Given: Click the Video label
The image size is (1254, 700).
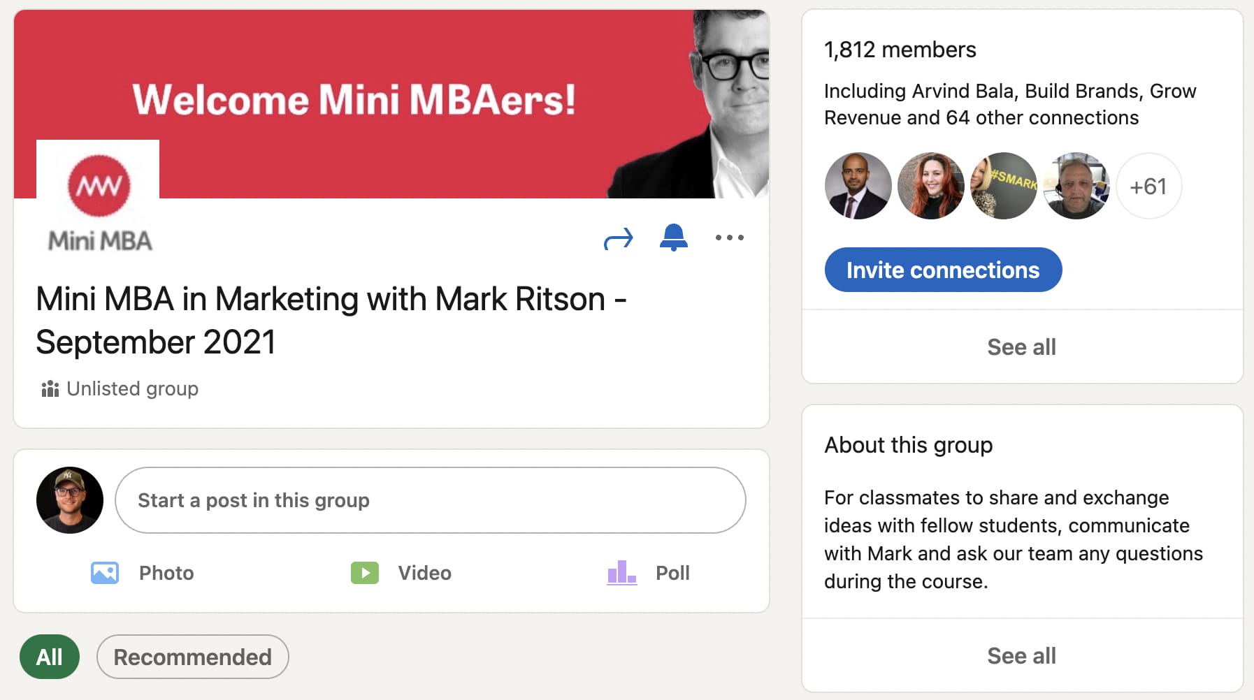Looking at the screenshot, I should [425, 573].
